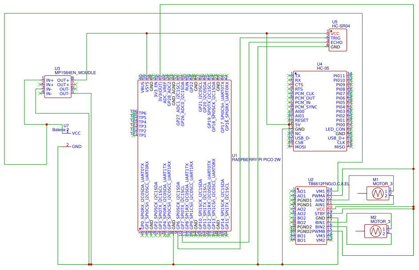Select the M2 motor symbol

(374, 230)
